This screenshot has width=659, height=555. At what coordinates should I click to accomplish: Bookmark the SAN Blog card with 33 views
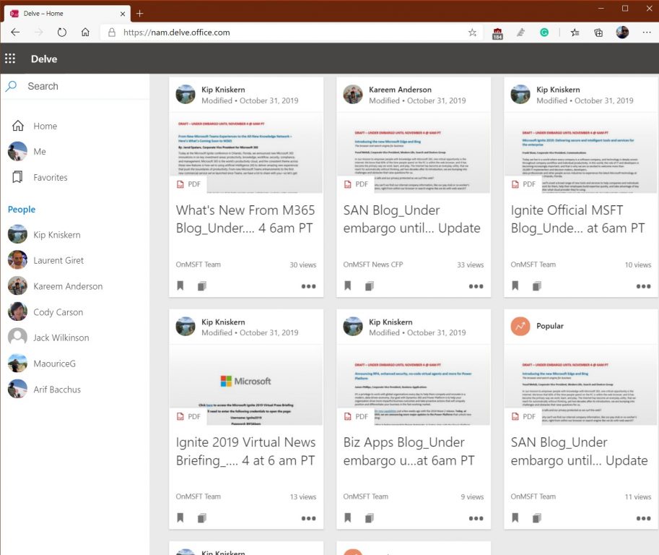pos(348,285)
